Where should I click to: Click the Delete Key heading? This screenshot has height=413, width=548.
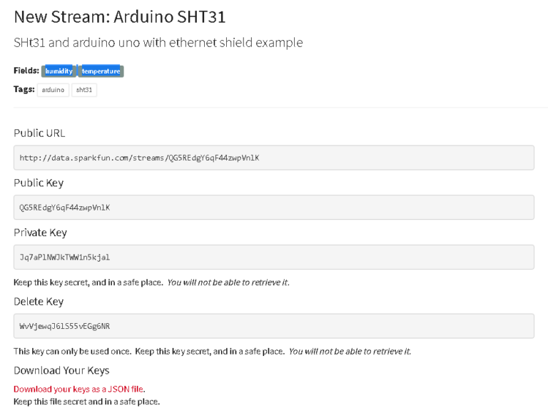39,302
